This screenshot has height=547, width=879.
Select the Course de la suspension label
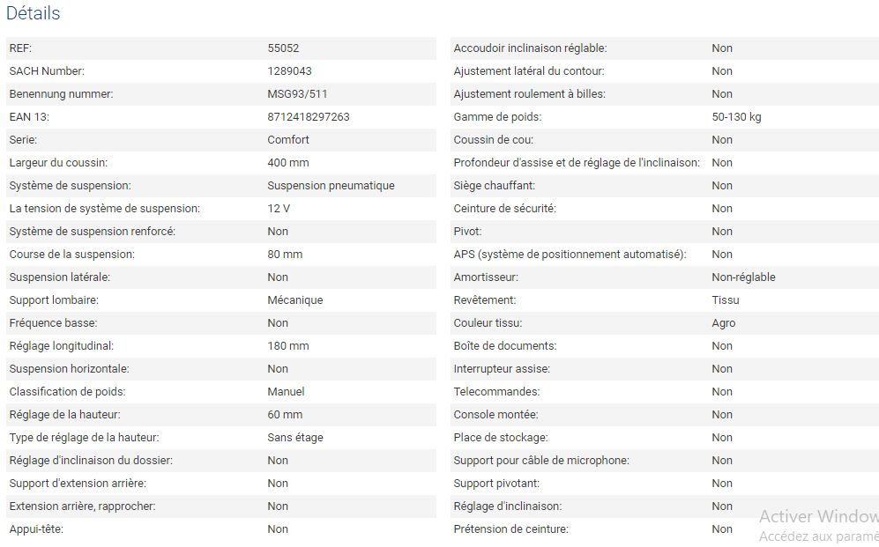coord(71,255)
